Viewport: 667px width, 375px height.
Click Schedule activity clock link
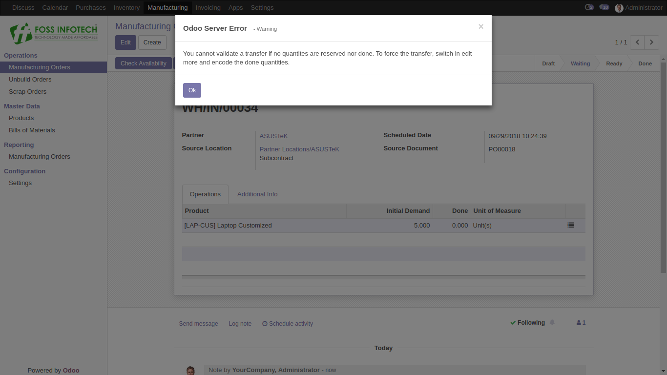pos(288,324)
